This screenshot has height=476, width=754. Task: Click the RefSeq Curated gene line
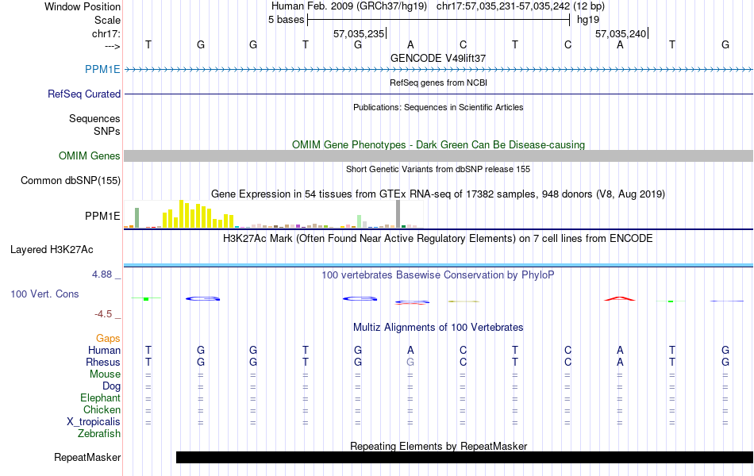pyautogui.click(x=439, y=94)
